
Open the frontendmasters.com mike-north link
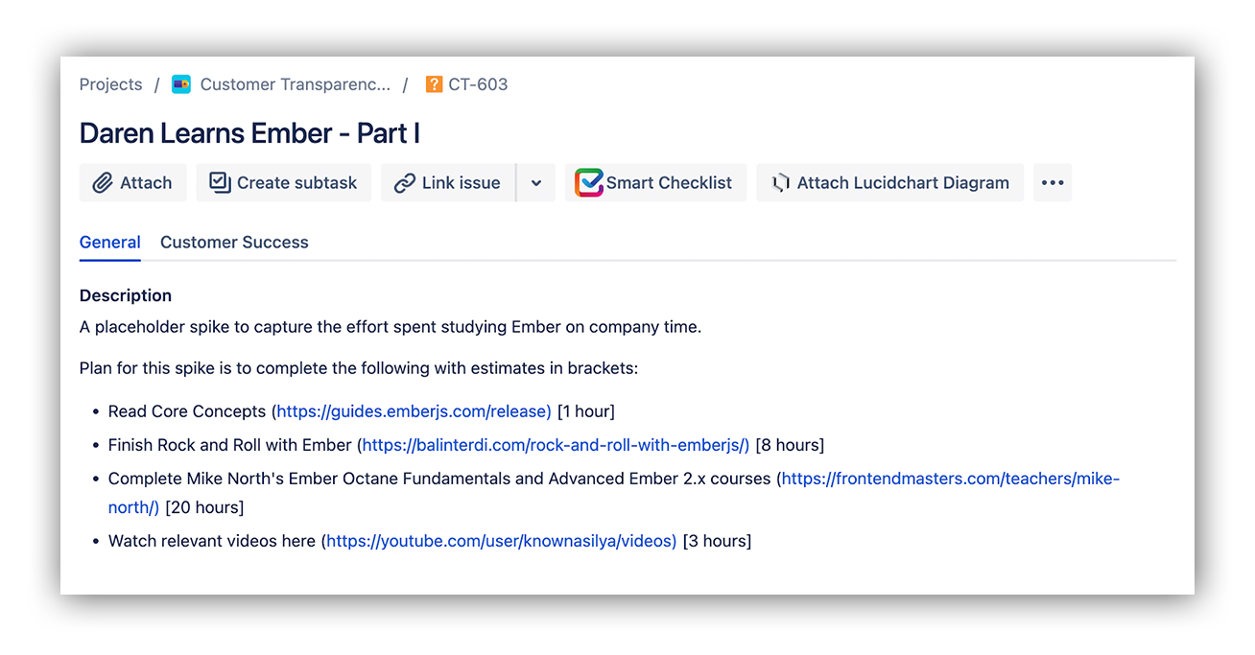pos(614,493)
